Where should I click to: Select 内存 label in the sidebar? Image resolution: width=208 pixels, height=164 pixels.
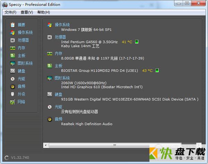(x=21, y=48)
